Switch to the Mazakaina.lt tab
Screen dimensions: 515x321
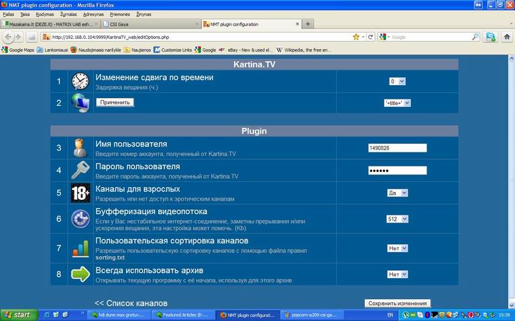(50, 24)
